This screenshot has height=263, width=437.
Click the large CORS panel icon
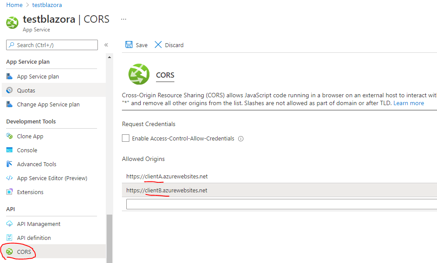coord(139,74)
